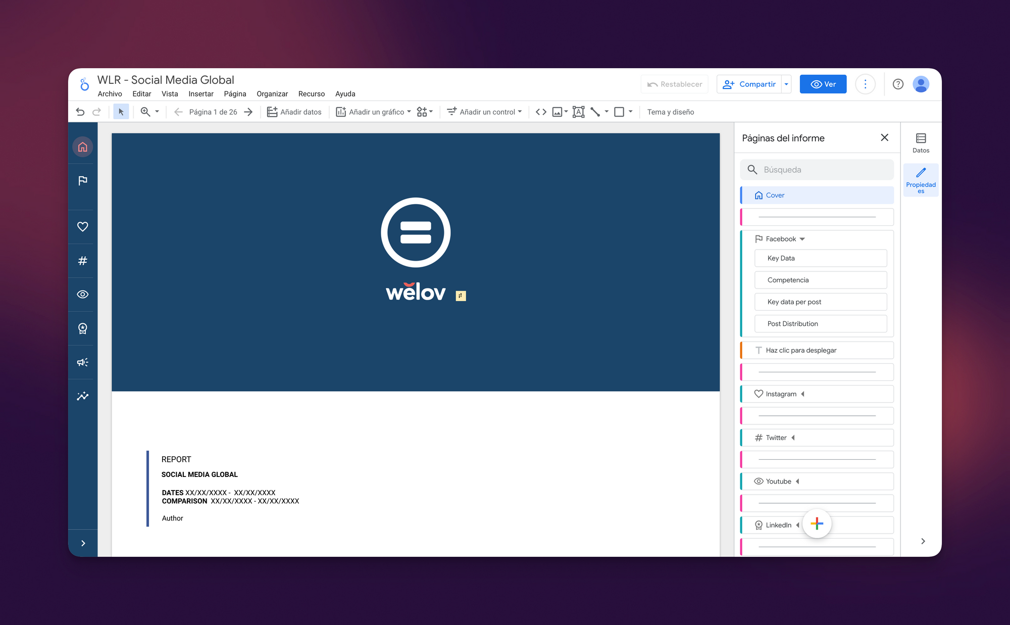Select the Post Distribution page
Viewport: 1010px width, 625px height.
pos(821,324)
